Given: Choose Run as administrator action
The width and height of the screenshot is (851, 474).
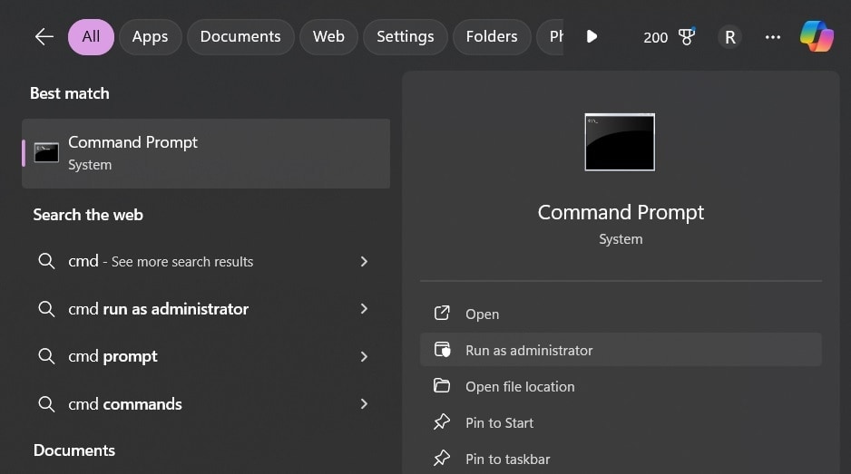Looking at the screenshot, I should coord(621,350).
